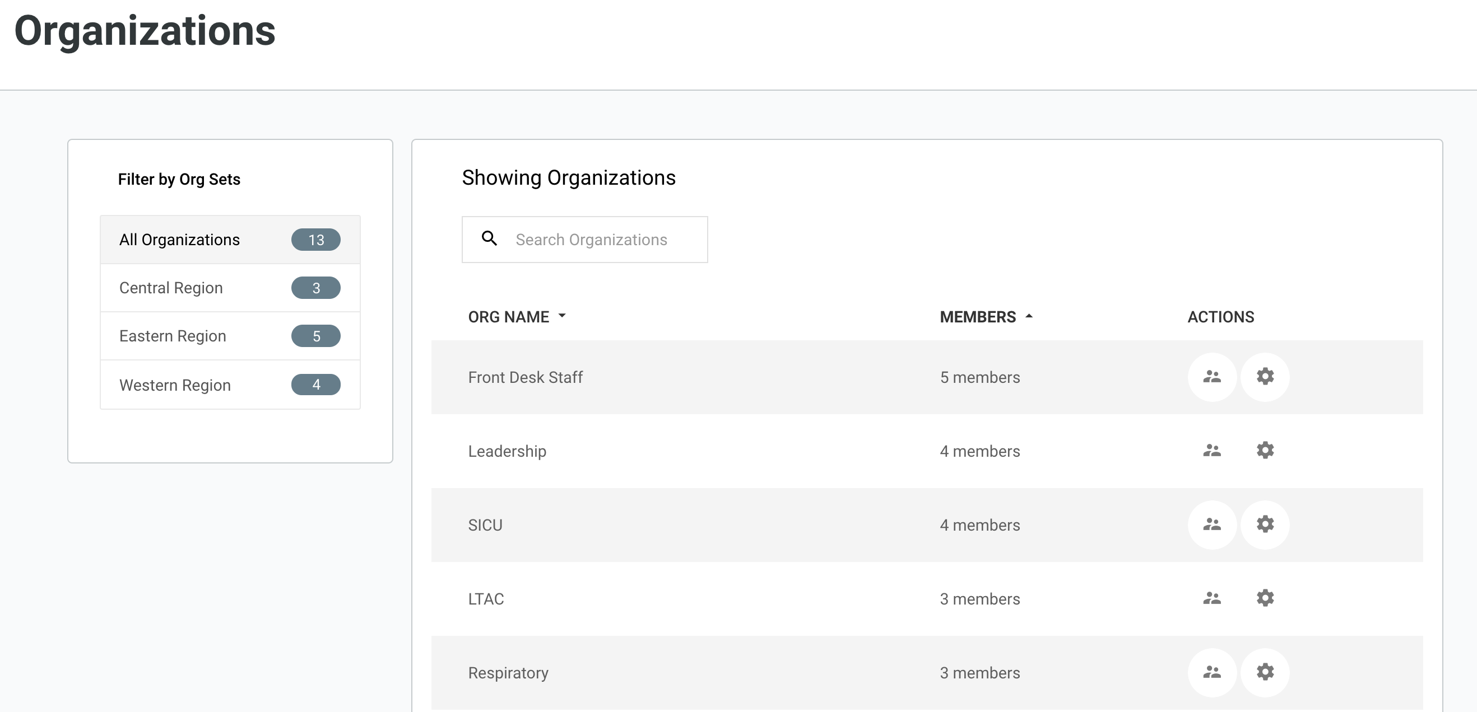The height and width of the screenshot is (712, 1477).
Task: Click the Search Organizations field
Action: [584, 240]
